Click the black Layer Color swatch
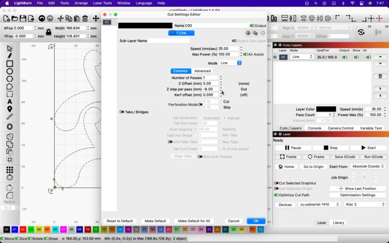 tap(326, 109)
